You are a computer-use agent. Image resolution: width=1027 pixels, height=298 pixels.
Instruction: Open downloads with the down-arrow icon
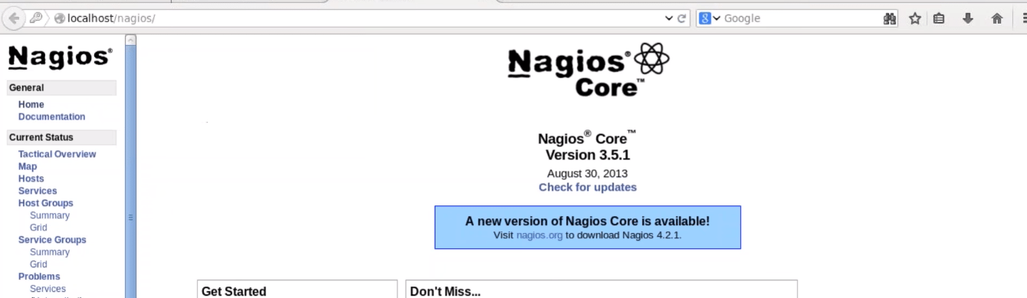pyautogui.click(x=968, y=18)
